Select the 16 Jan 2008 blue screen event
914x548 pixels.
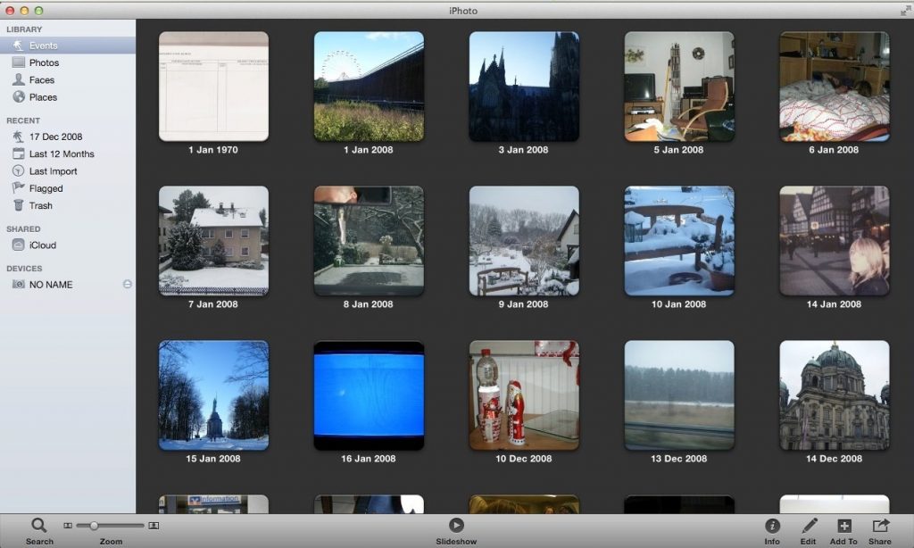(369, 395)
